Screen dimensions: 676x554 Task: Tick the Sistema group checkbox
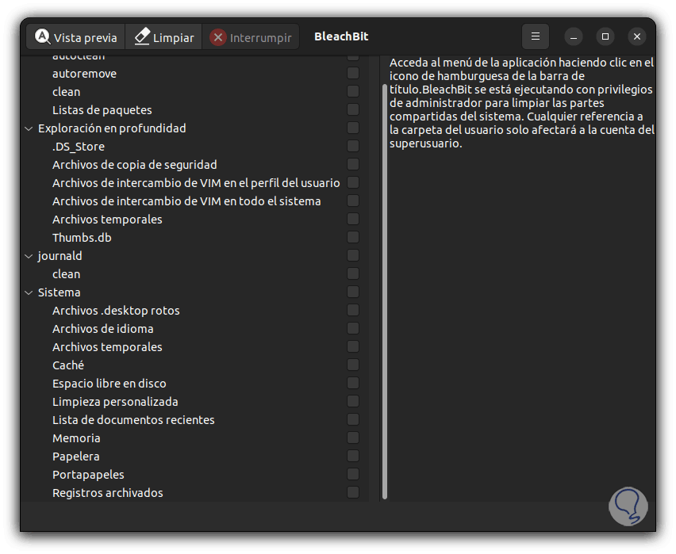tap(353, 292)
